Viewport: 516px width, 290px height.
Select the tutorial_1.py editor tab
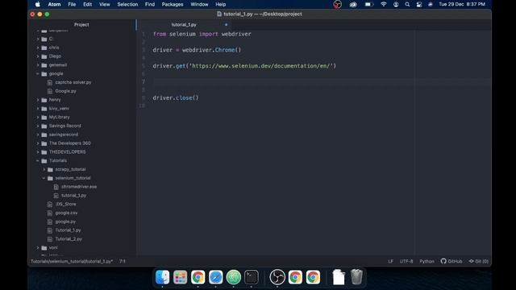coord(184,25)
